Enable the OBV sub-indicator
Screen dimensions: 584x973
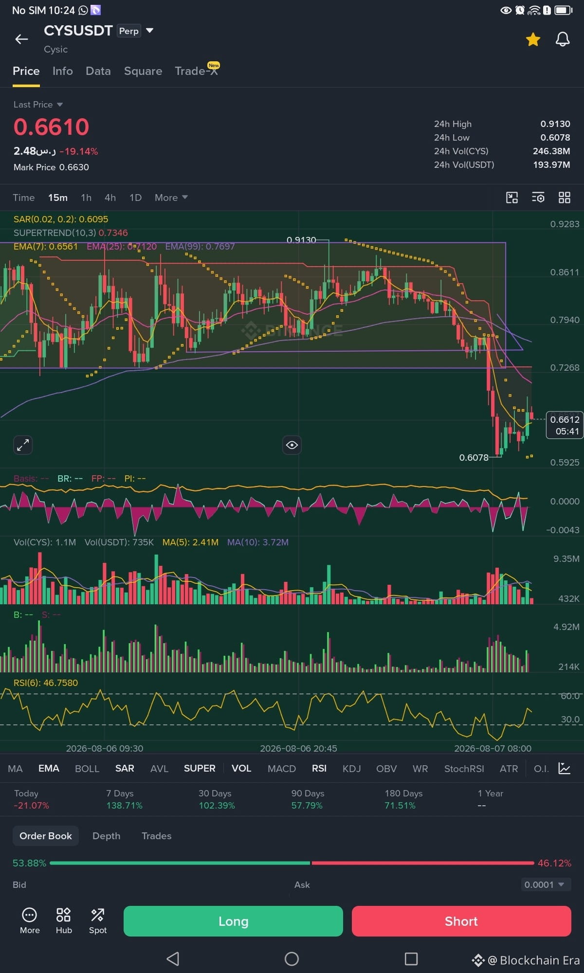coord(386,769)
